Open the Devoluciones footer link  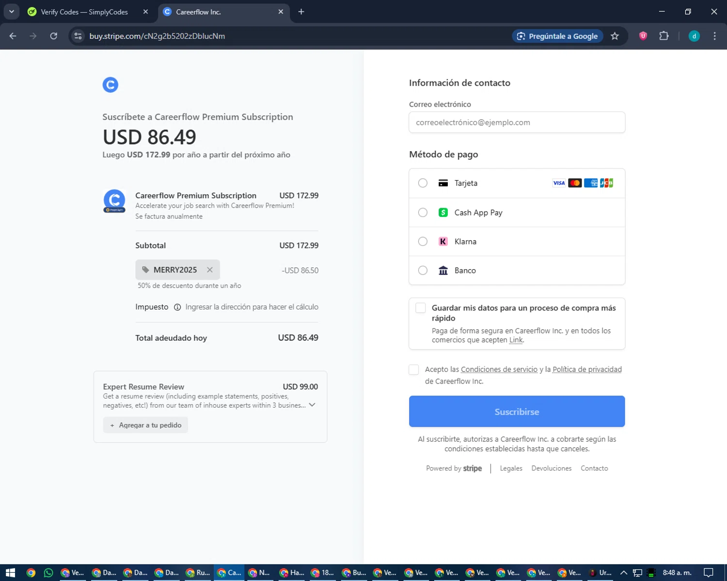coord(551,468)
